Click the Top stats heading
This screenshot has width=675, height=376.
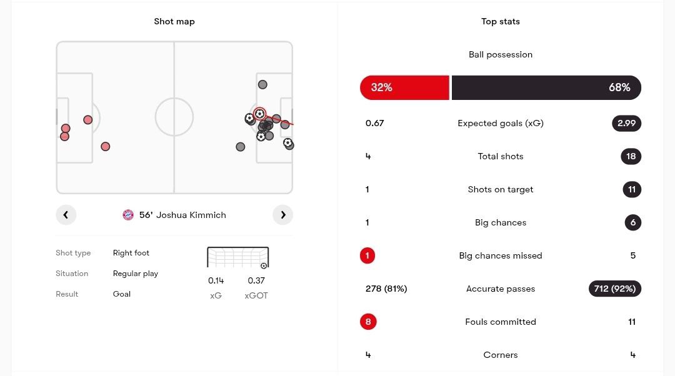[x=500, y=21]
